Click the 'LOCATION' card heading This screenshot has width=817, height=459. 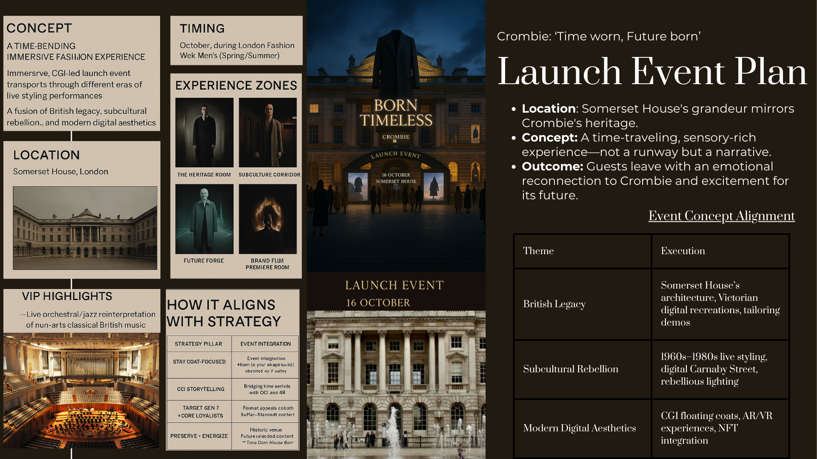pyautogui.click(x=46, y=155)
